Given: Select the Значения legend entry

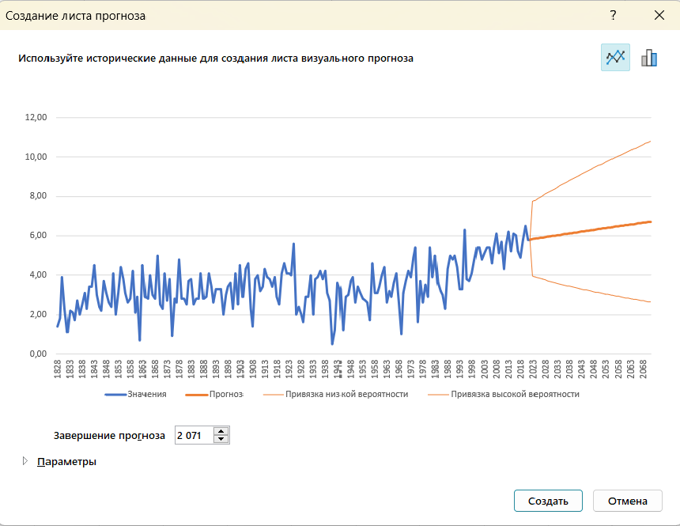Looking at the screenshot, I should (147, 394).
